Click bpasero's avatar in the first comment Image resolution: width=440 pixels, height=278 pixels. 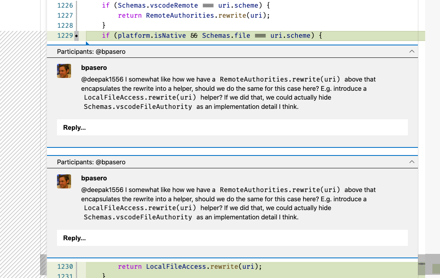64,71
